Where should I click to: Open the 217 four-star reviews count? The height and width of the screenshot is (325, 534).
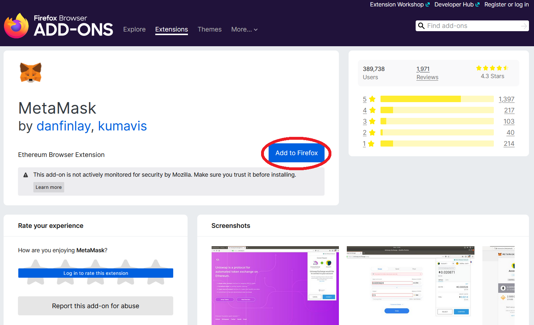click(509, 110)
